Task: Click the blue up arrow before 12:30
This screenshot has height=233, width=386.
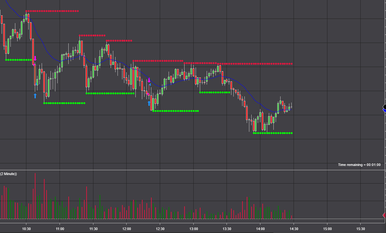Action: pyautogui.click(x=149, y=103)
